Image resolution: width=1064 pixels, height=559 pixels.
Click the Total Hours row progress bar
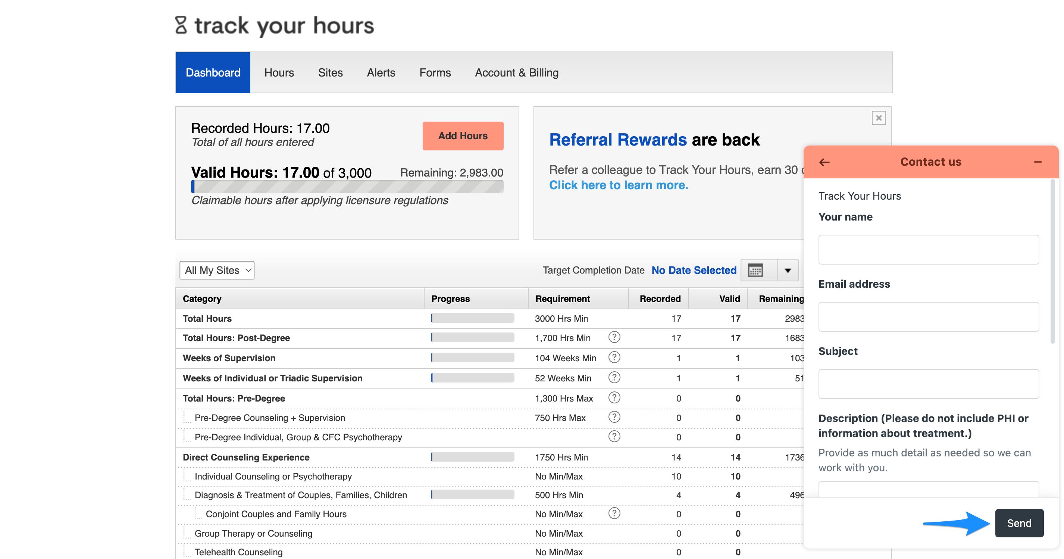tap(473, 318)
